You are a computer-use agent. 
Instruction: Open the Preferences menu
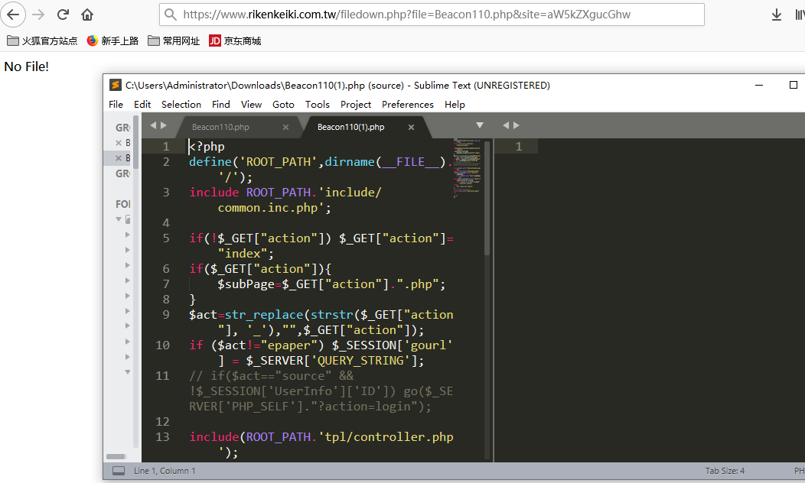408,105
